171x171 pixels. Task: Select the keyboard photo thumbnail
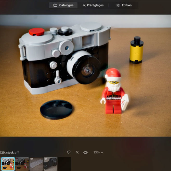click(36, 164)
